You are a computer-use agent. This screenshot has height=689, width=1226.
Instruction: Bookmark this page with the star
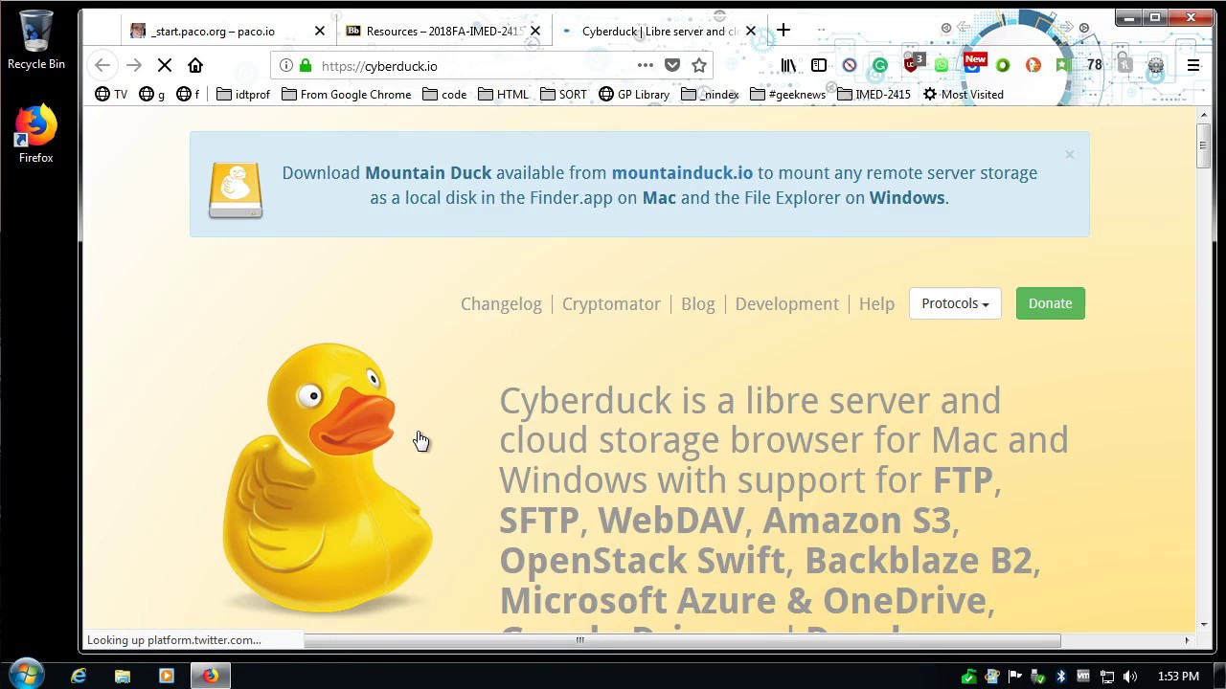click(699, 65)
